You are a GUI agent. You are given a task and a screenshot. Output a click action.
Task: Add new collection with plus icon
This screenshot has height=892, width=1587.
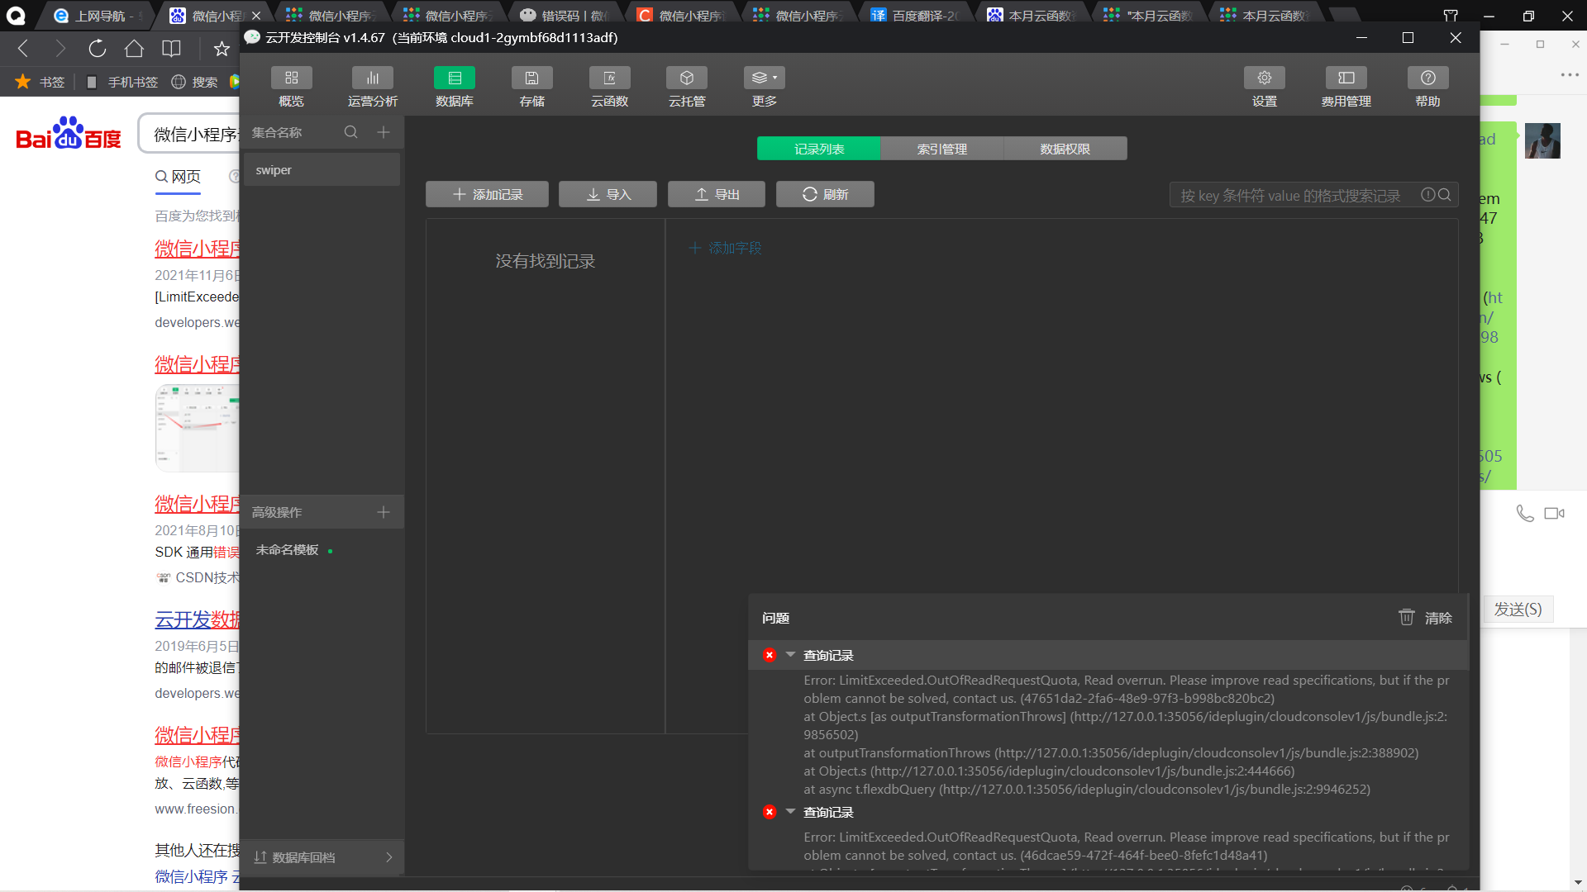click(x=384, y=132)
